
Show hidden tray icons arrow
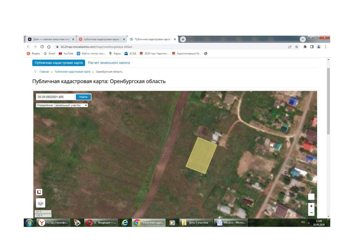[309, 223]
